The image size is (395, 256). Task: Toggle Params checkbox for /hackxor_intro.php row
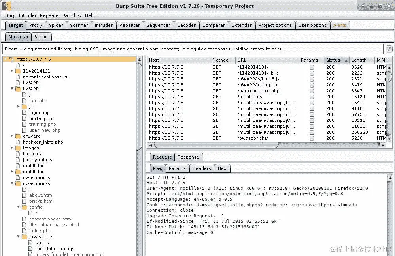[312, 91]
